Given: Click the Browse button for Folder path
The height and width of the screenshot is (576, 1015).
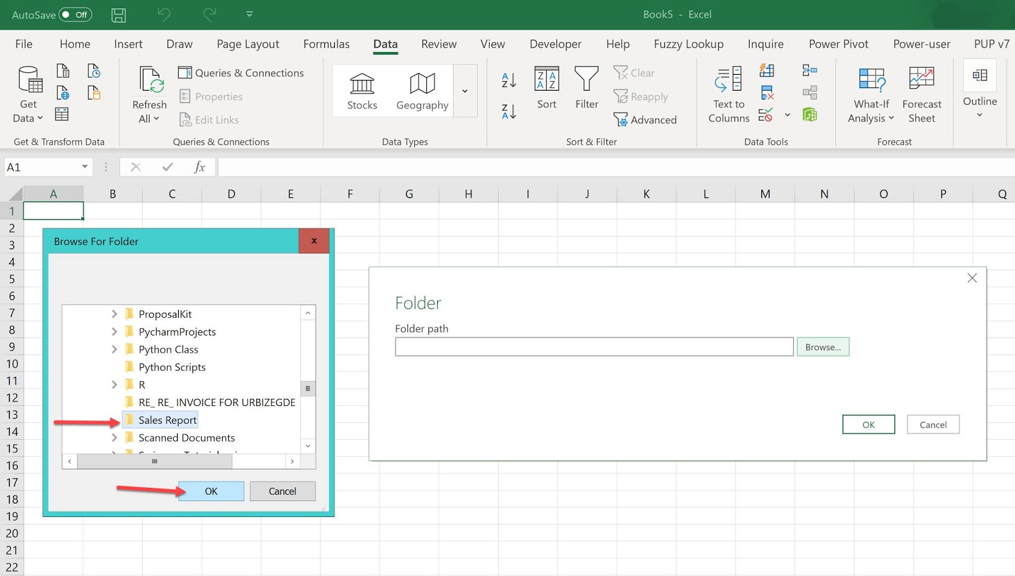Looking at the screenshot, I should tap(822, 346).
